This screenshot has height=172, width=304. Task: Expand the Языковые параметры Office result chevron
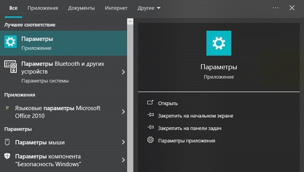click(124, 112)
